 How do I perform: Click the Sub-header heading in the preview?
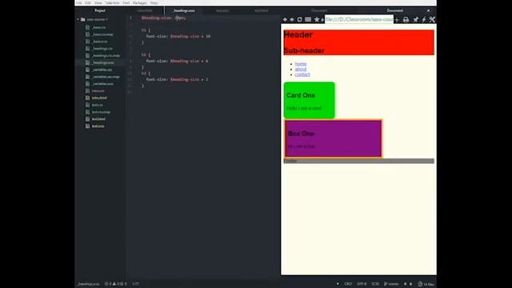click(304, 50)
